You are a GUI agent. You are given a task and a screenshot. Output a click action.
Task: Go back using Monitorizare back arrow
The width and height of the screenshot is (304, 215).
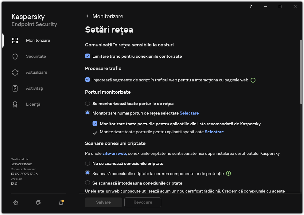[x=87, y=16]
